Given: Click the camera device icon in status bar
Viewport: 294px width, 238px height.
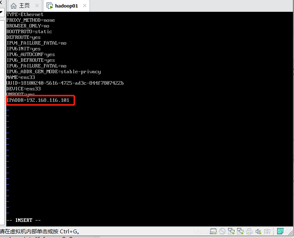Looking at the screenshot, I should point(267,231).
